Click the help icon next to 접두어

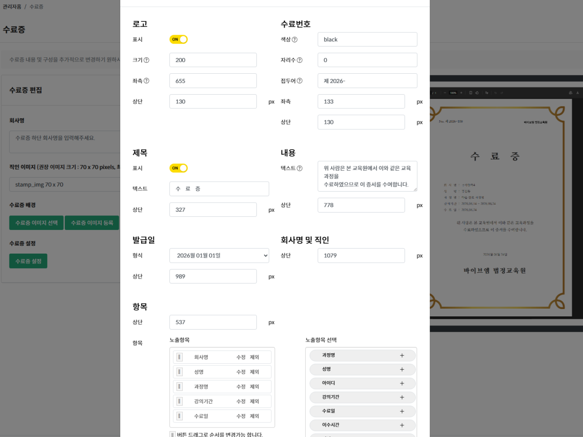[300, 81]
